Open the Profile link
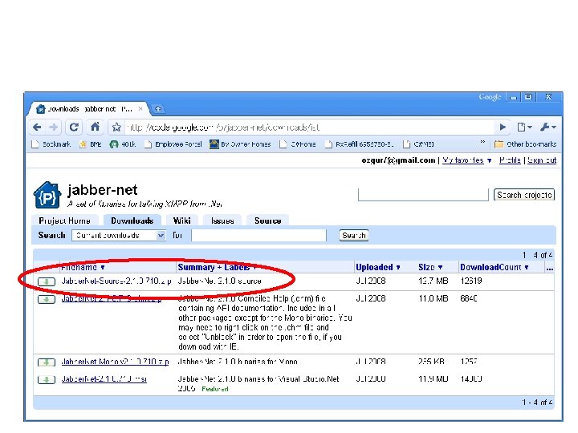This screenshot has width=578, height=433. (x=510, y=160)
